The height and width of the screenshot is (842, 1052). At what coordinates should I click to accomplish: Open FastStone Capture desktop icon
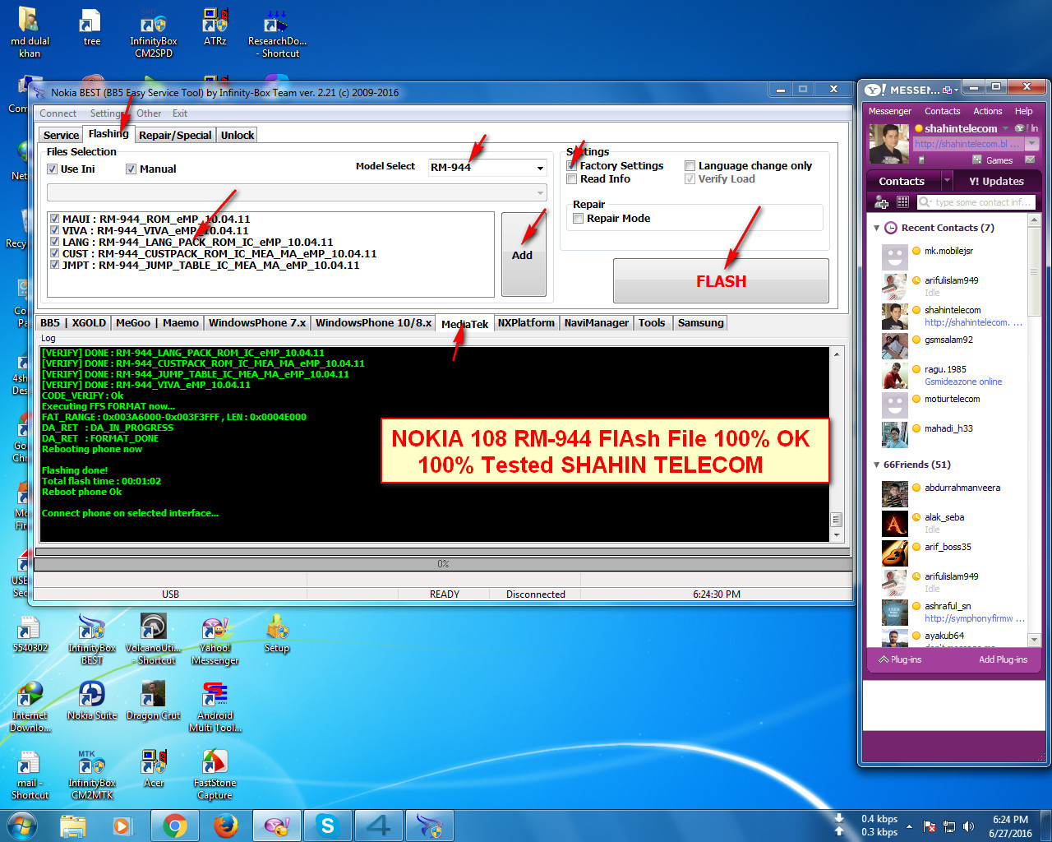tap(215, 775)
